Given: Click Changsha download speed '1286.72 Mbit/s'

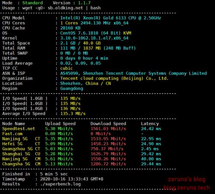Looking at the screenshot, I should [108, 164].
